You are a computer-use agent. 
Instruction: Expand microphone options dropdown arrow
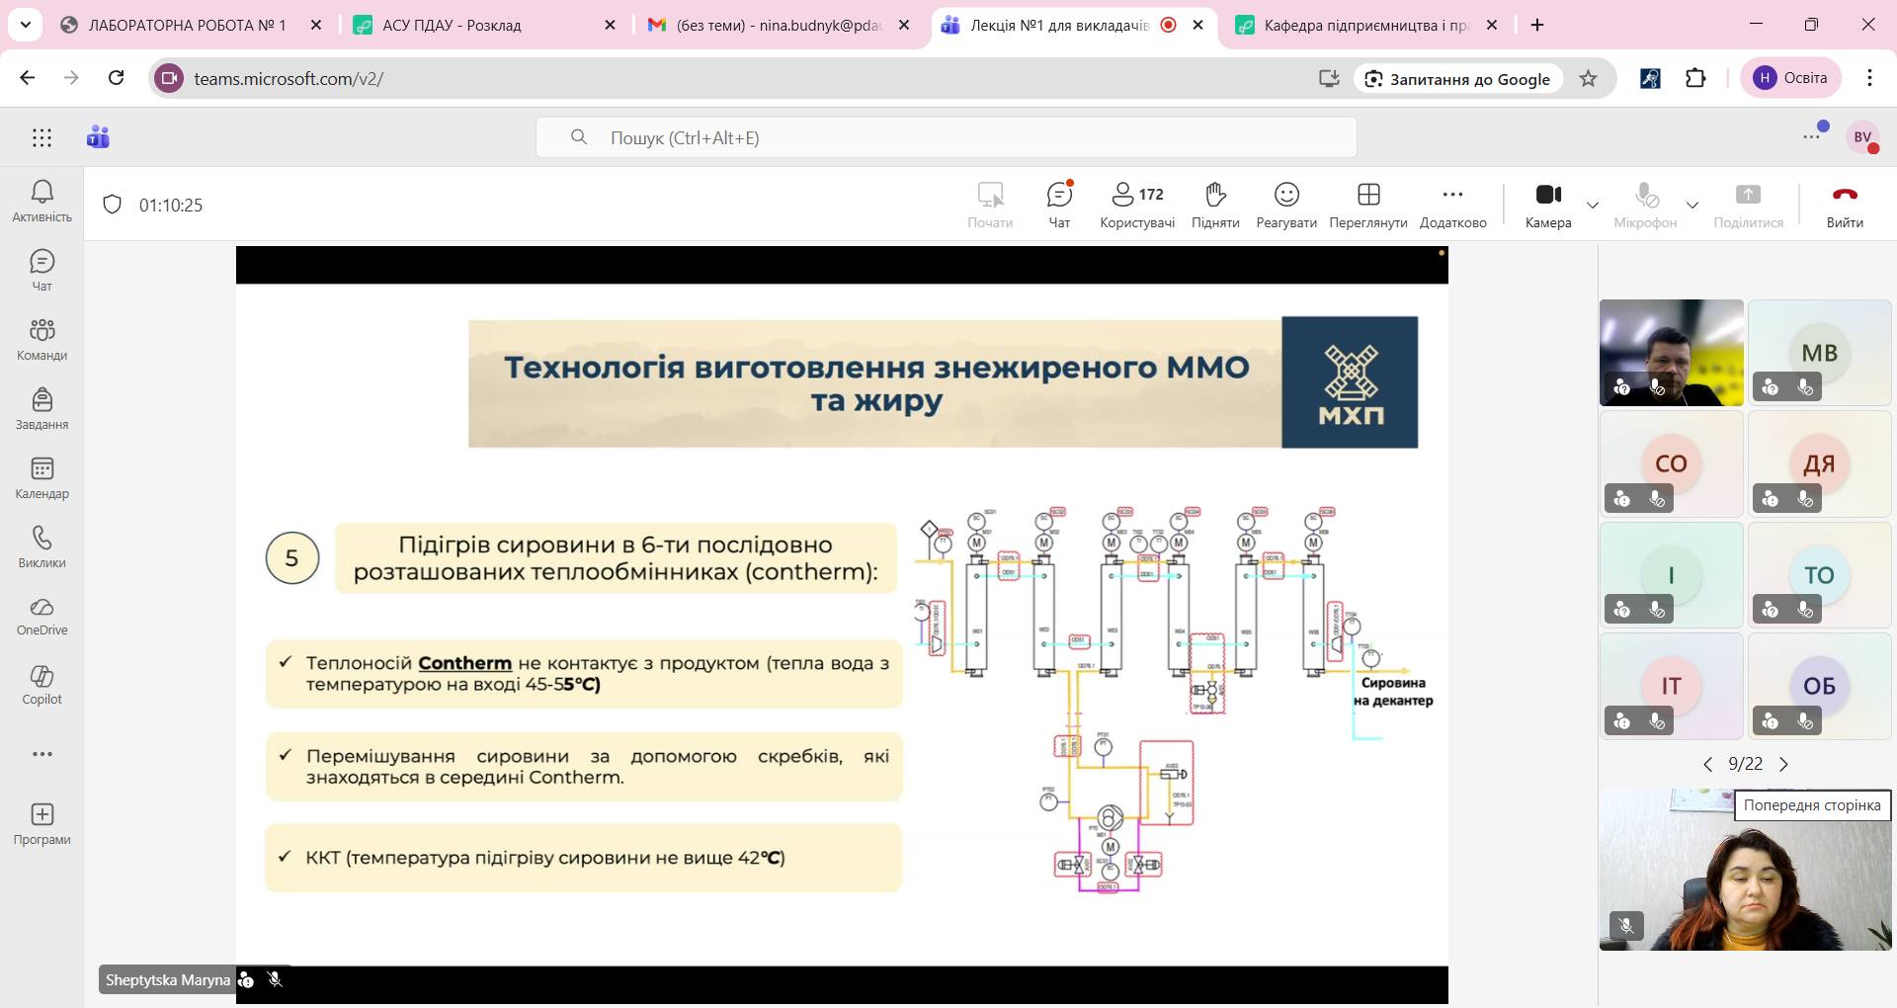1692,205
